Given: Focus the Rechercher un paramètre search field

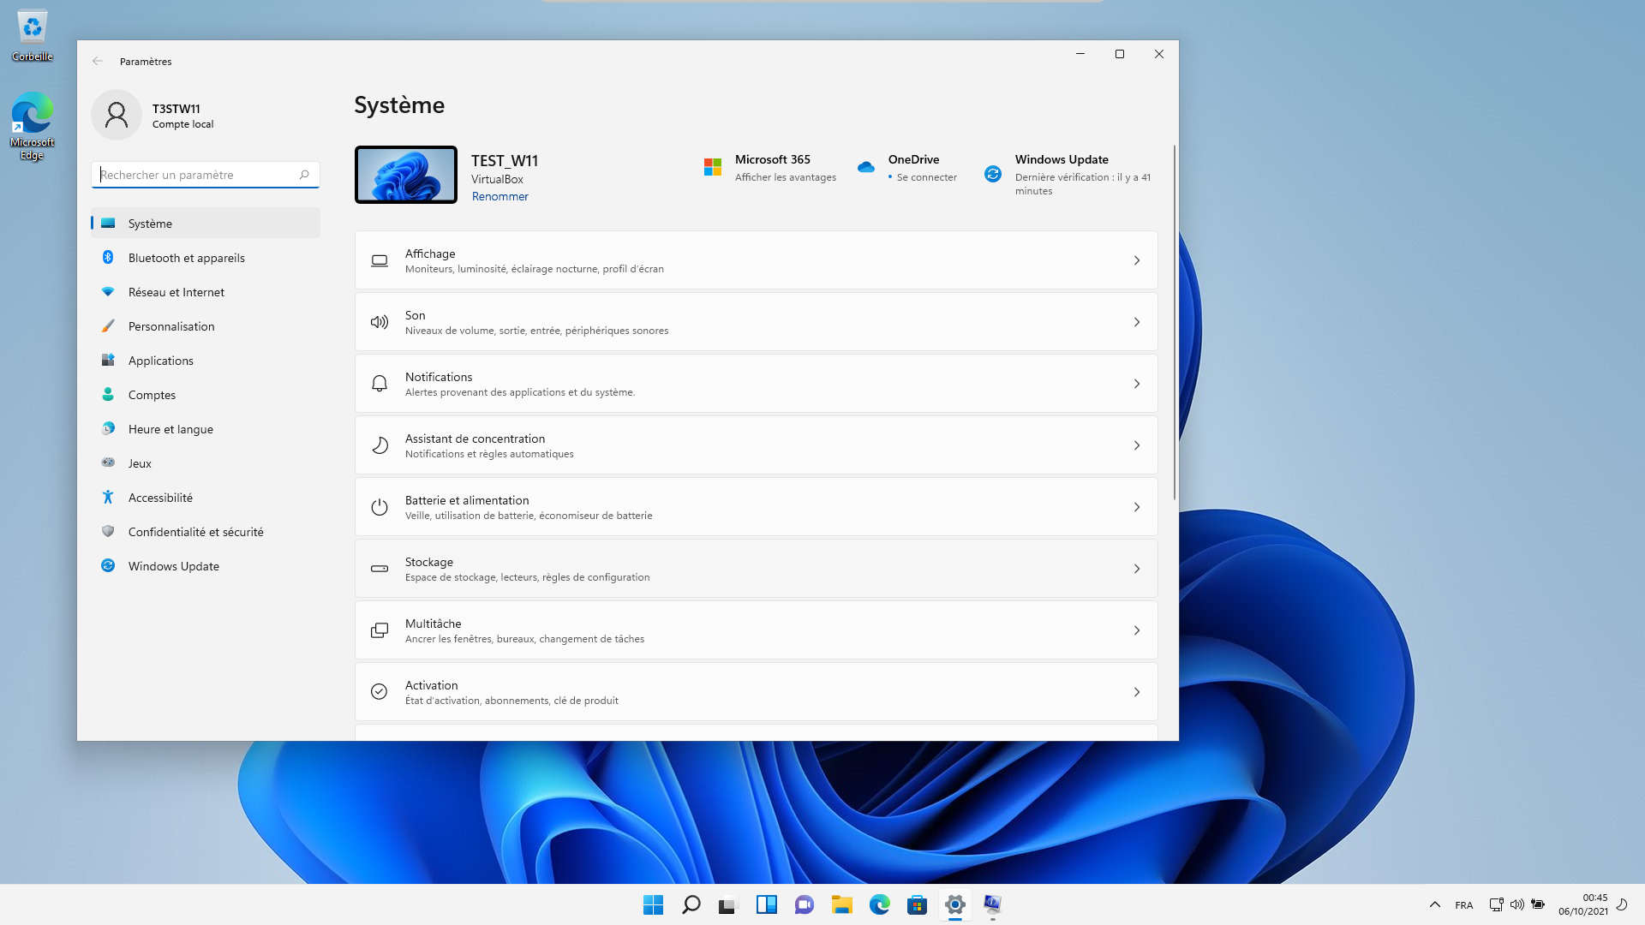Looking at the screenshot, I should pos(197,175).
